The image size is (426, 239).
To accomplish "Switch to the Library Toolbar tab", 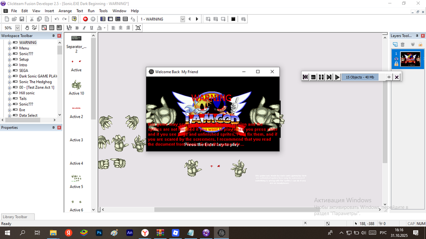I will [x=18, y=217].
